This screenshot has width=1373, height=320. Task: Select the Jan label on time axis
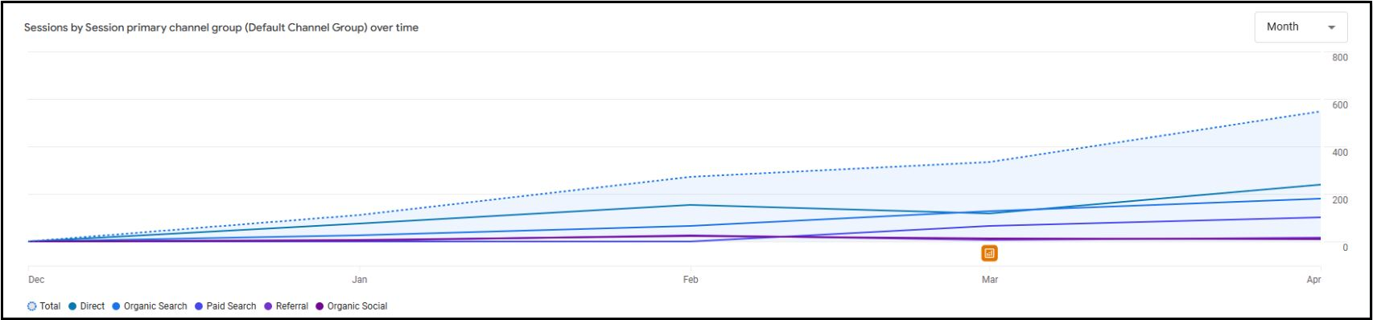[359, 280]
